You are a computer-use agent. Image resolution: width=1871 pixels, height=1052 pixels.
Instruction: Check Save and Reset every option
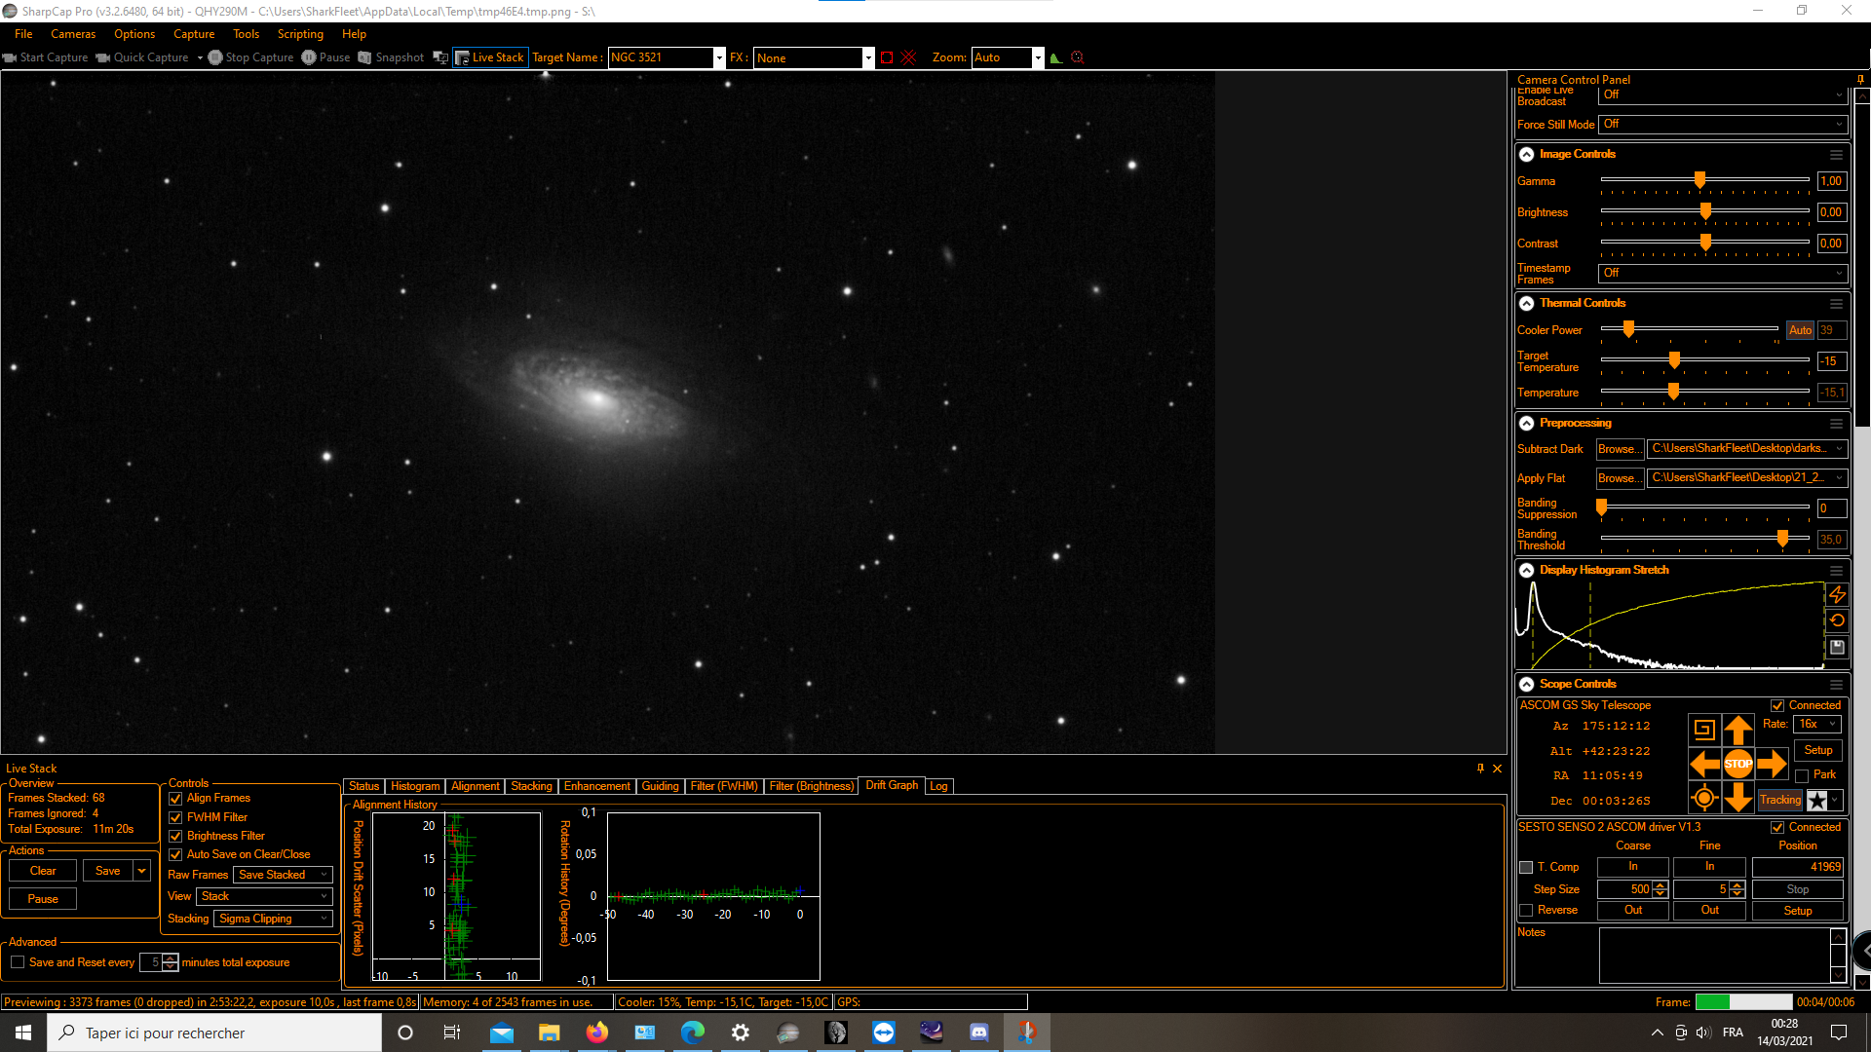[x=18, y=962]
